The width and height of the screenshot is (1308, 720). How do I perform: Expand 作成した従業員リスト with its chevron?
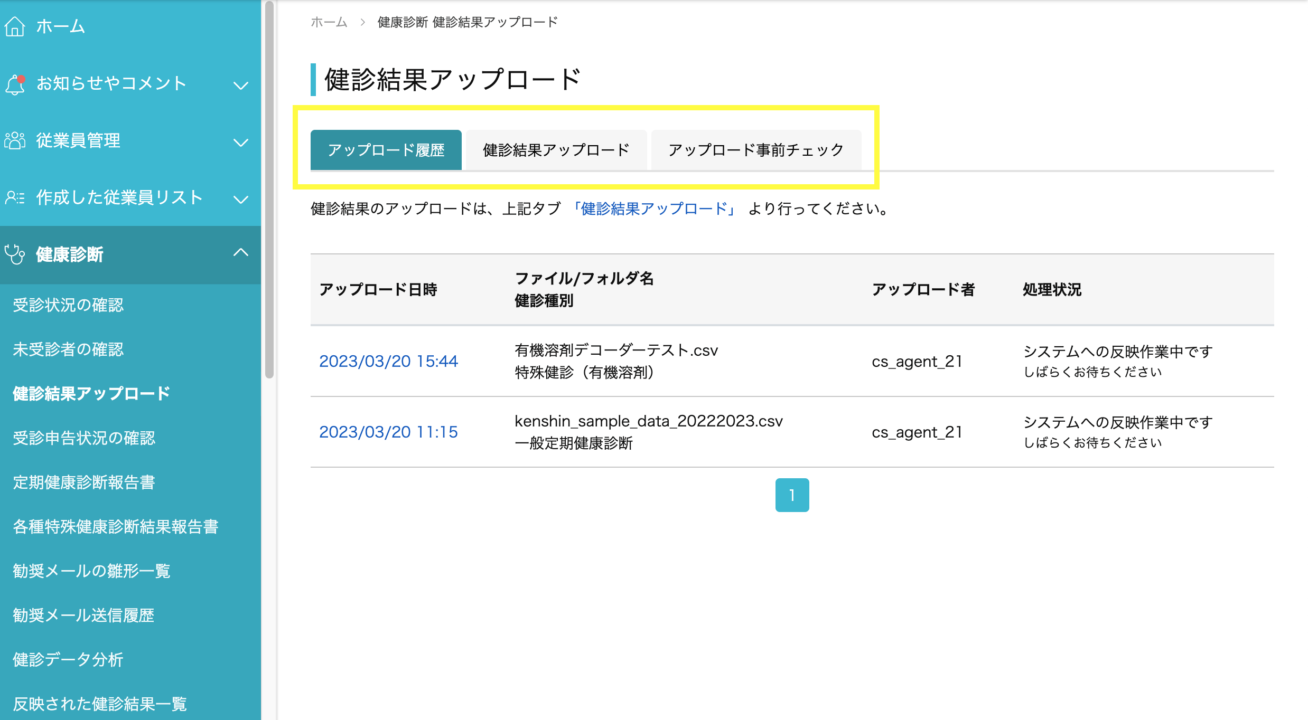(241, 199)
